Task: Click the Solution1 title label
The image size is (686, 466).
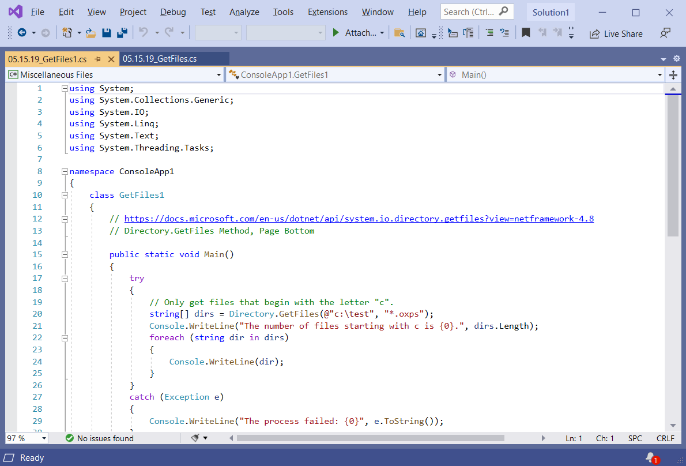Action: coord(551,12)
